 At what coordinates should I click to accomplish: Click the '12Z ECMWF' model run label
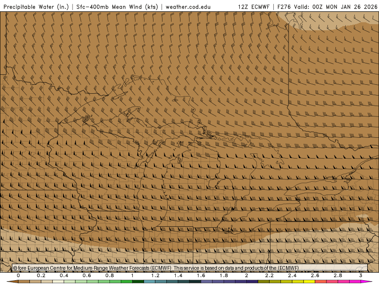pyautogui.click(x=253, y=7)
